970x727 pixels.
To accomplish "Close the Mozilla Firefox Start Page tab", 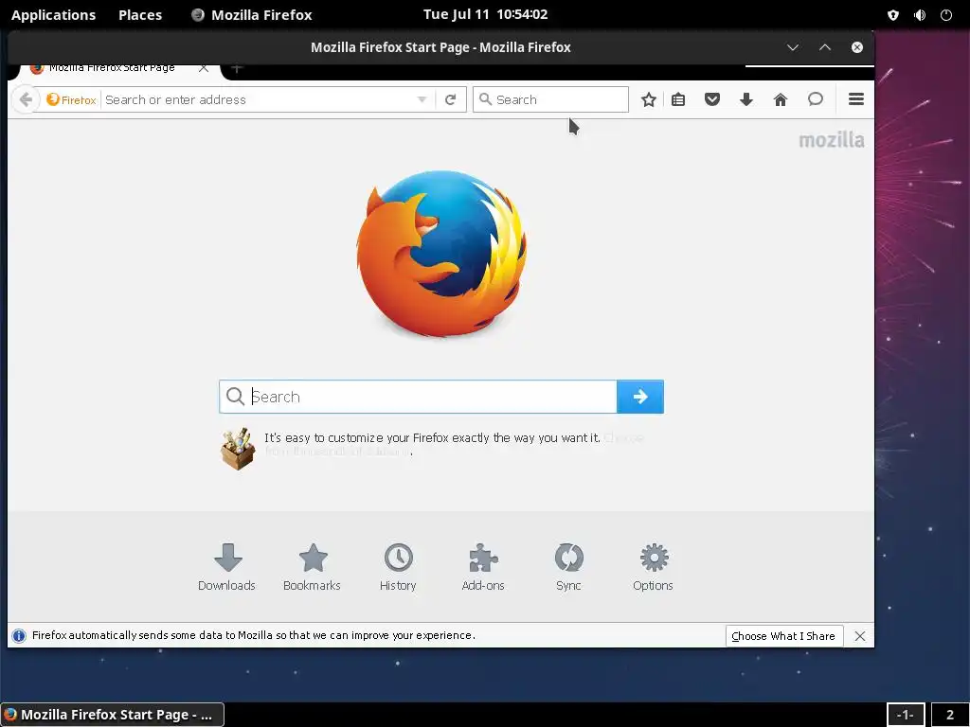I will pos(203,68).
